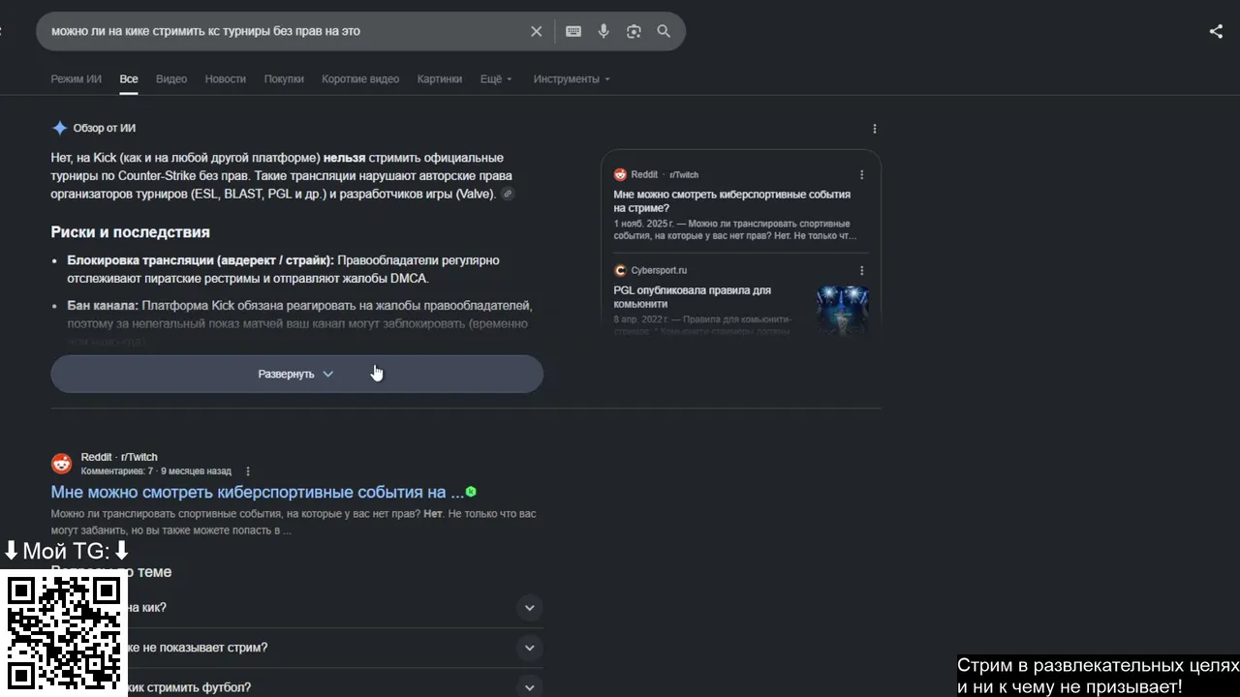Go to the "Новости" tab
The width and height of the screenshot is (1240, 697).
tap(225, 79)
